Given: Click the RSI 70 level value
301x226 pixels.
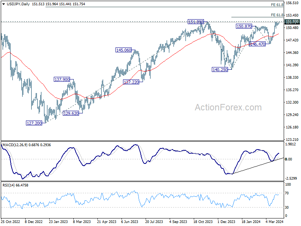Looking at the screenshot, I should coord(287,193).
